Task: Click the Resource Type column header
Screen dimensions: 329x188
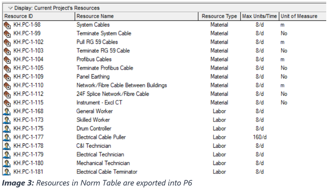Action: click(x=219, y=16)
